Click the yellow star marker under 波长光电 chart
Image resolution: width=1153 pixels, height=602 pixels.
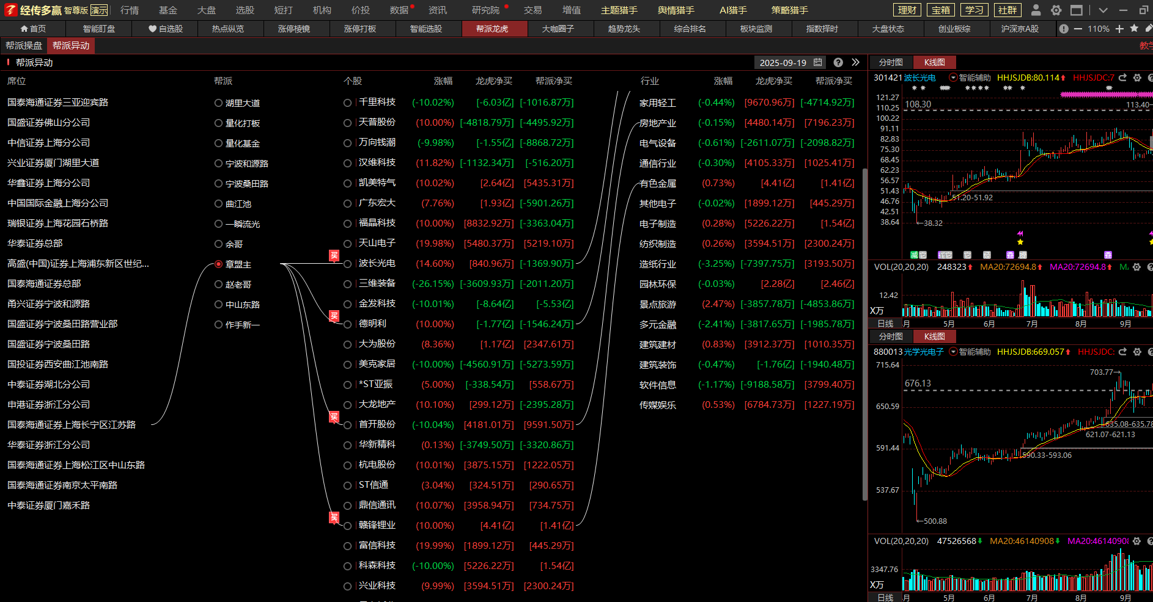click(1020, 242)
